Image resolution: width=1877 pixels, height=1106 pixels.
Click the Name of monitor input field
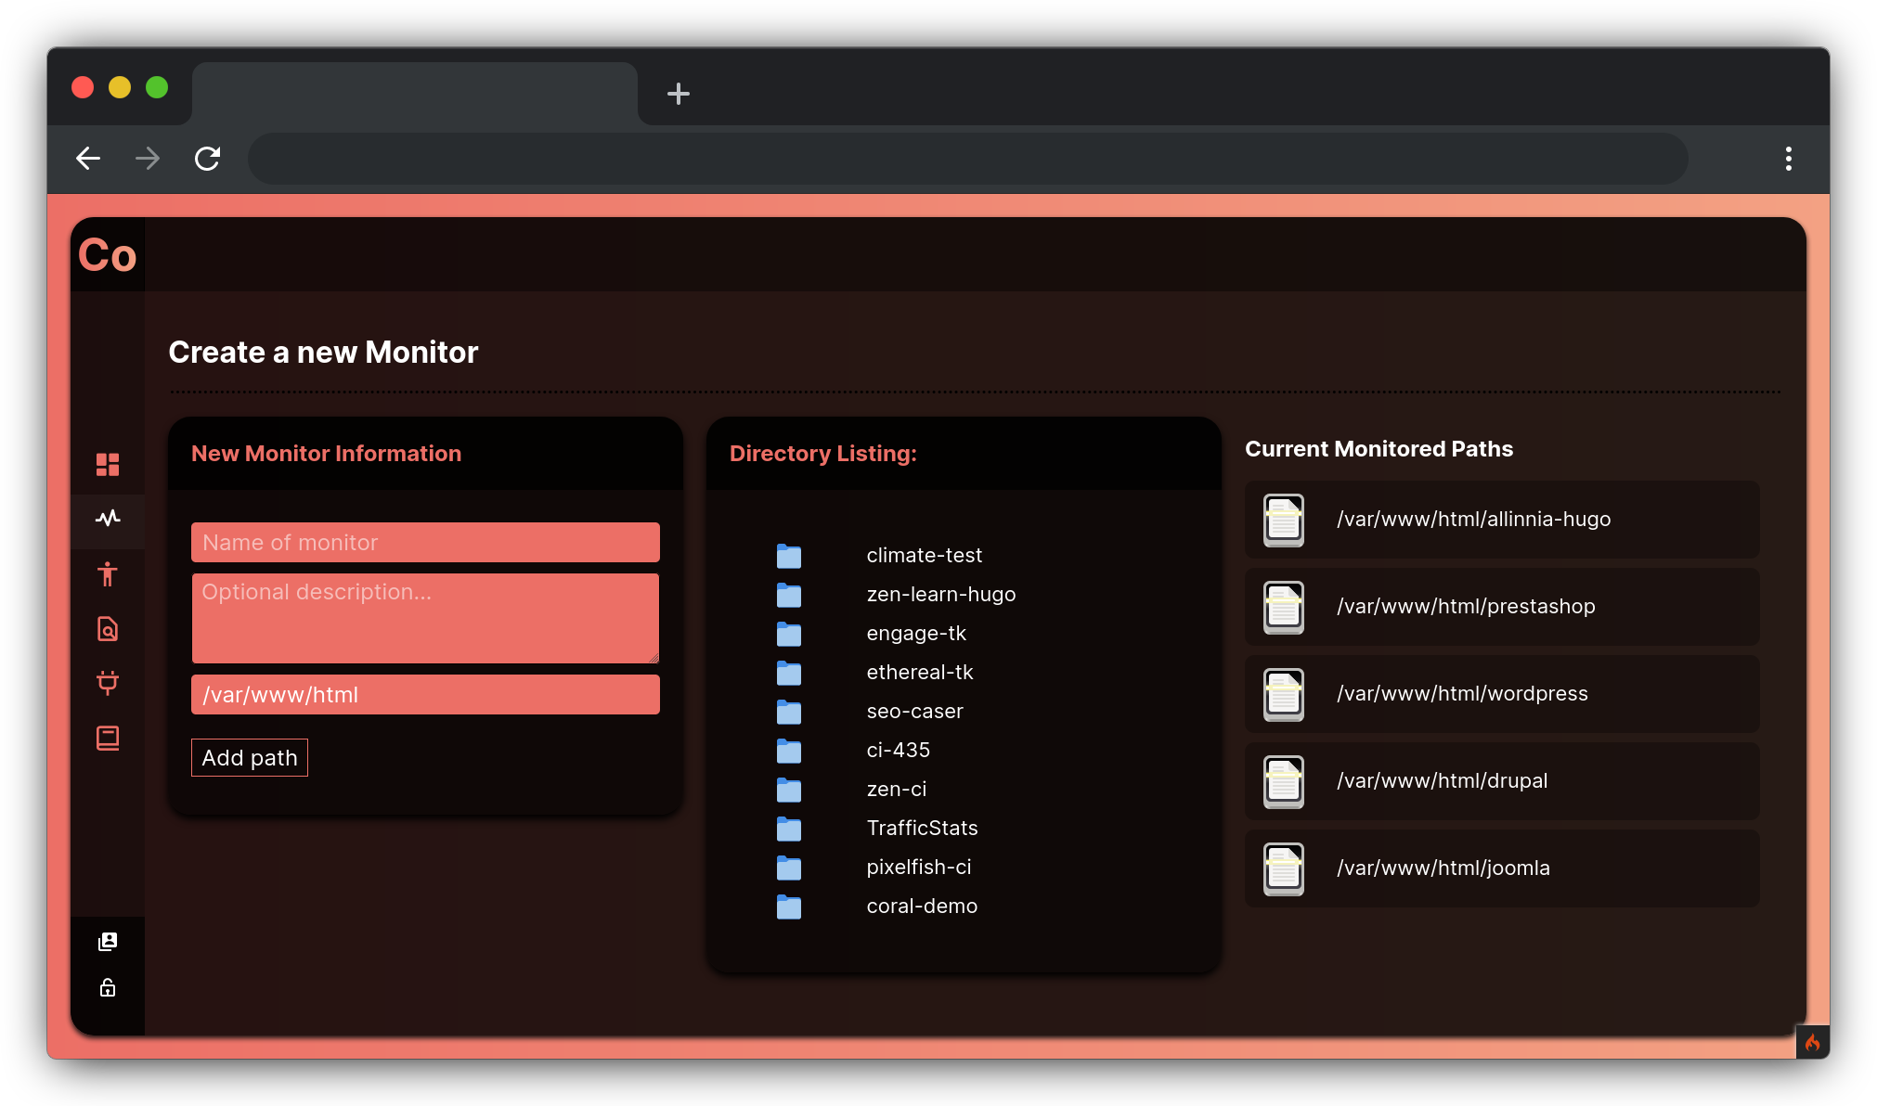[x=424, y=542]
